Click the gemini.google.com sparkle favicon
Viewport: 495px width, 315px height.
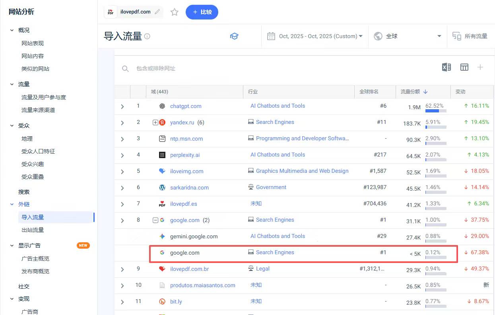162,236
